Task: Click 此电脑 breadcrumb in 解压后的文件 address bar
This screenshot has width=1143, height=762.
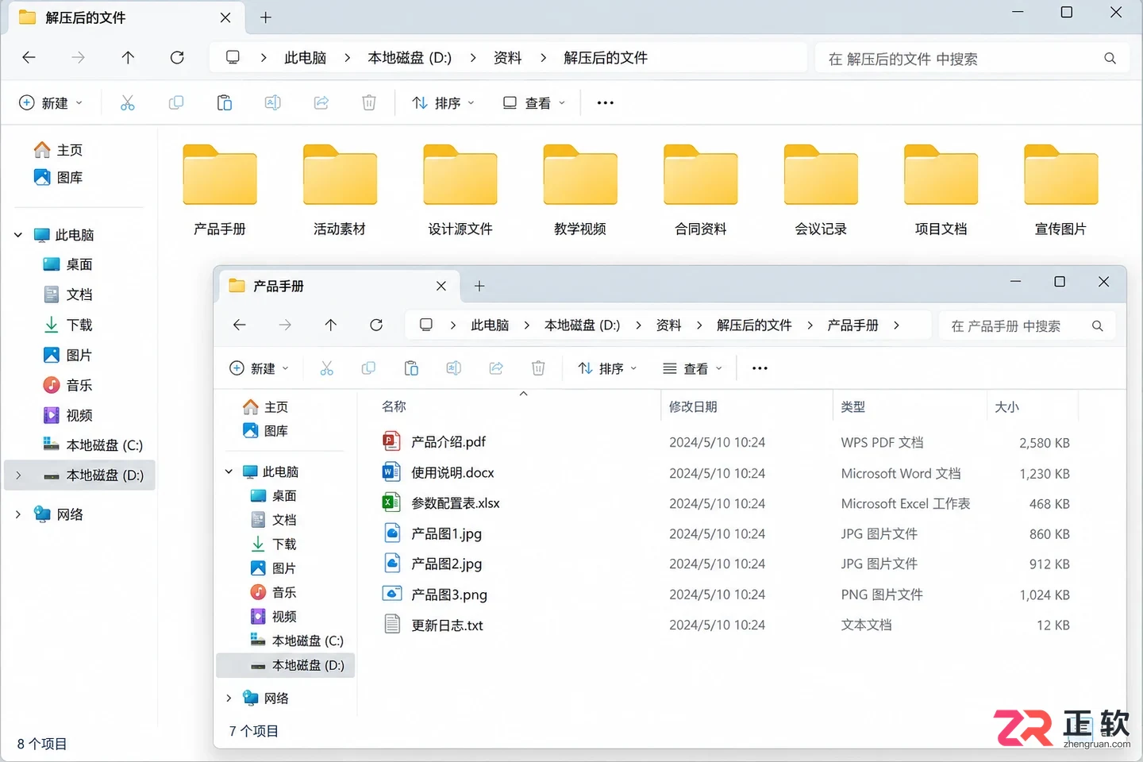Action: (x=306, y=58)
